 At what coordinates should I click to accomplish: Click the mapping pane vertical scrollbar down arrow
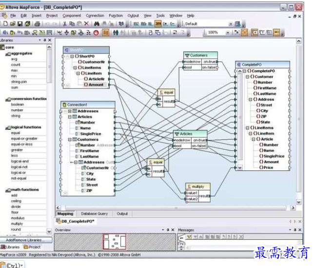pyautogui.click(x=298, y=202)
